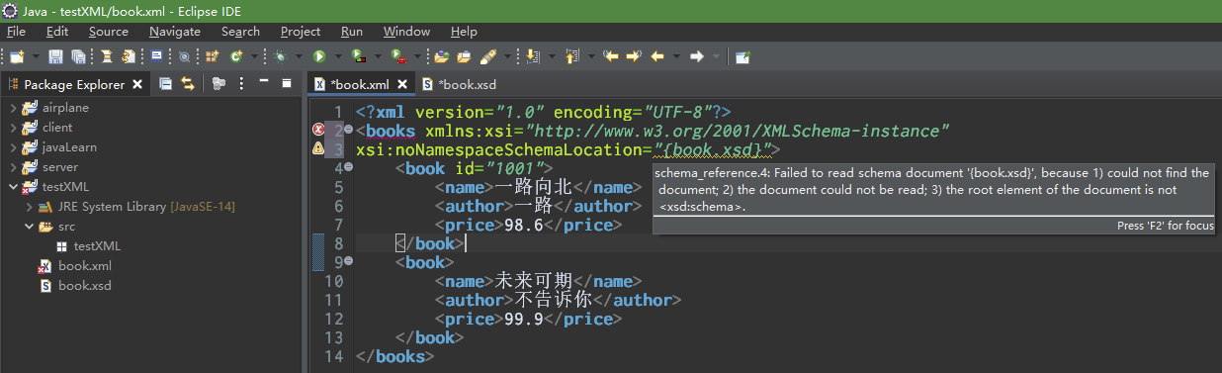Screen dimensions: 1222x373
Task: Click the New Java Class icon
Action: pos(236,56)
